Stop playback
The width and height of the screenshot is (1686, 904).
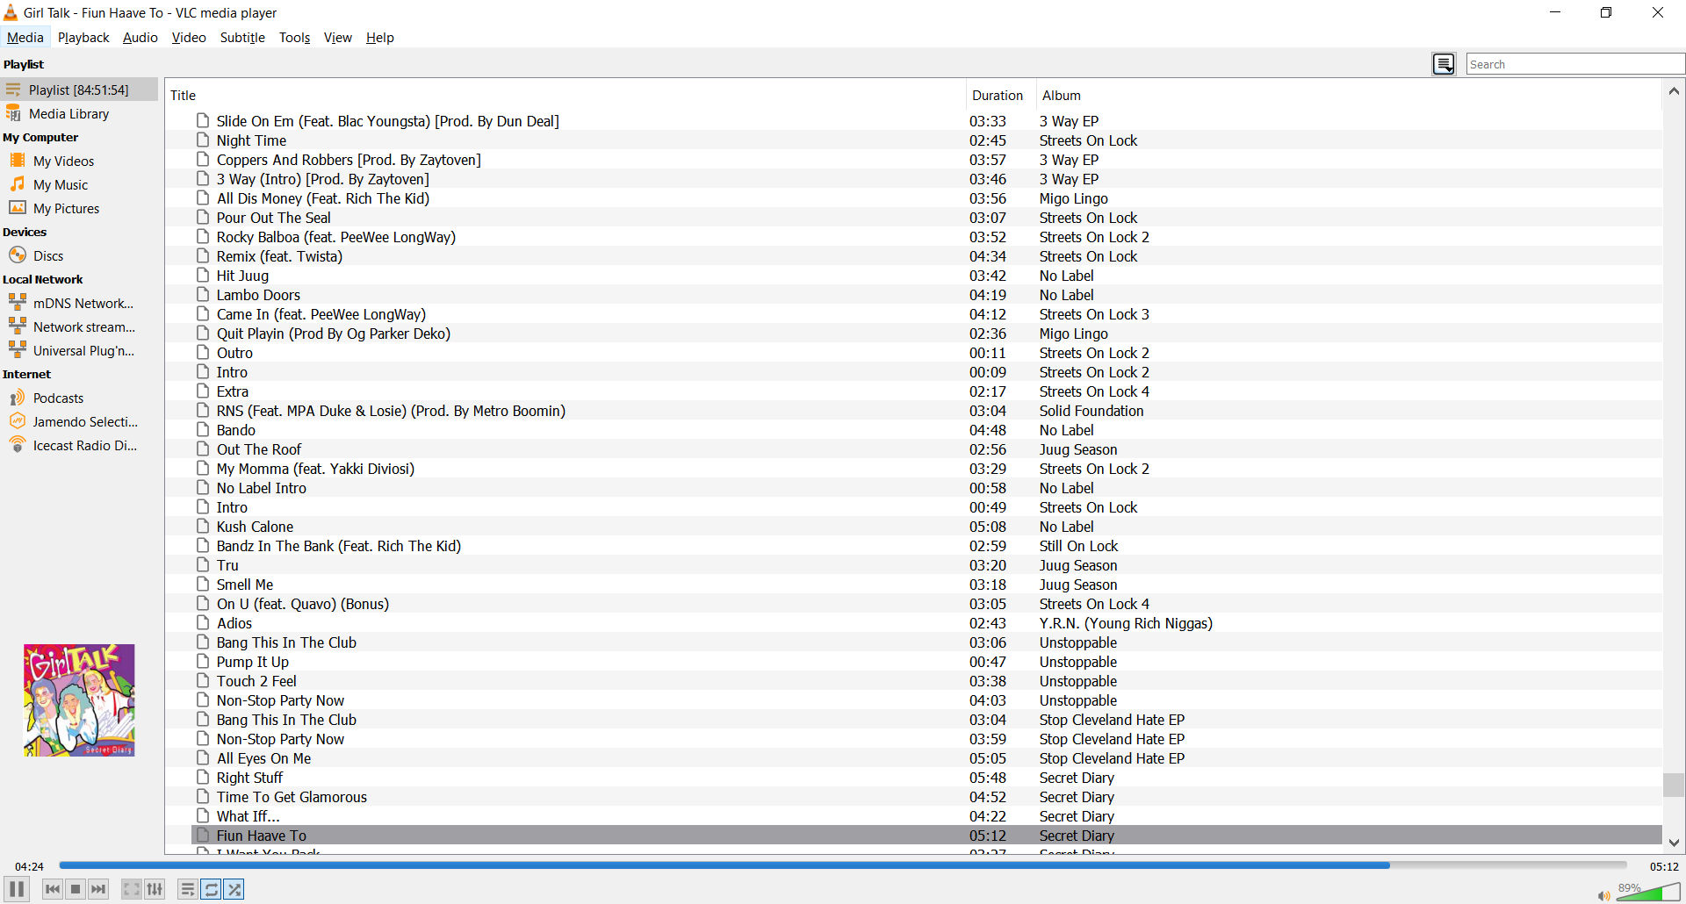pos(76,889)
